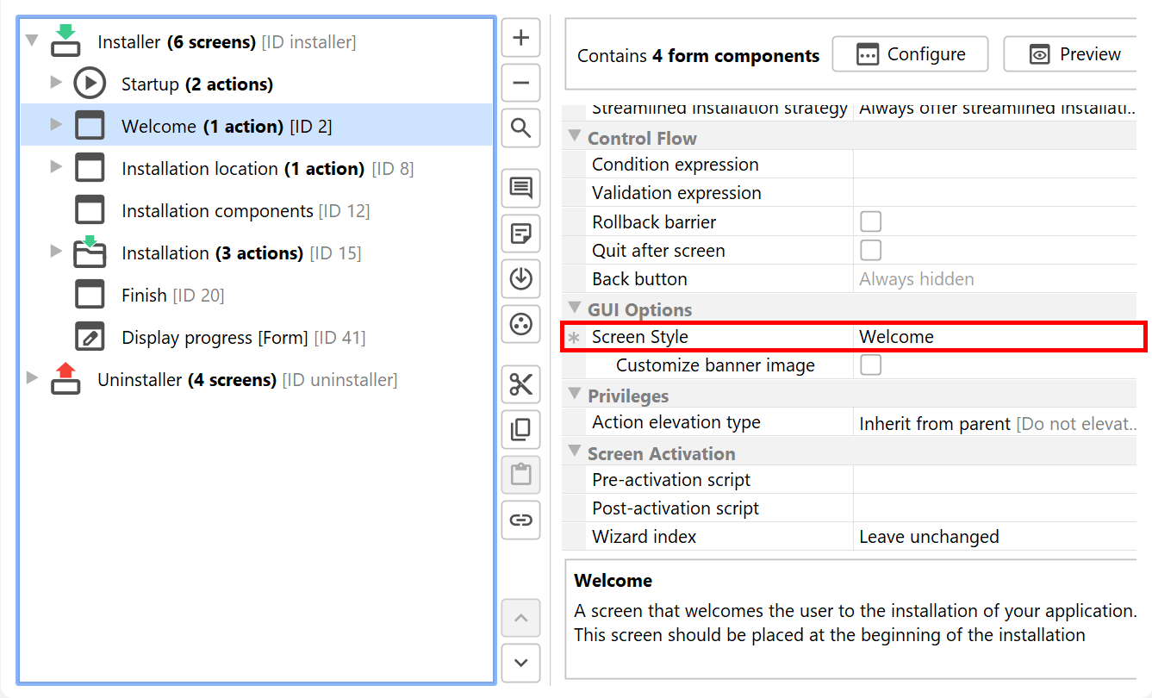Check the Quit after screen checkbox
1152x698 pixels.
pyautogui.click(x=871, y=250)
